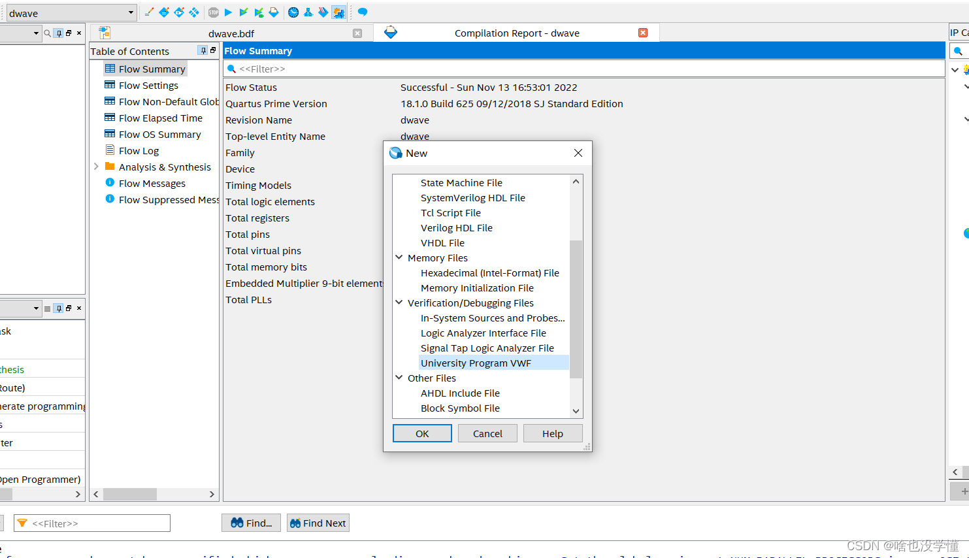Click the Flow Summary filter field
Screen dimensions: 969x558
584,69
